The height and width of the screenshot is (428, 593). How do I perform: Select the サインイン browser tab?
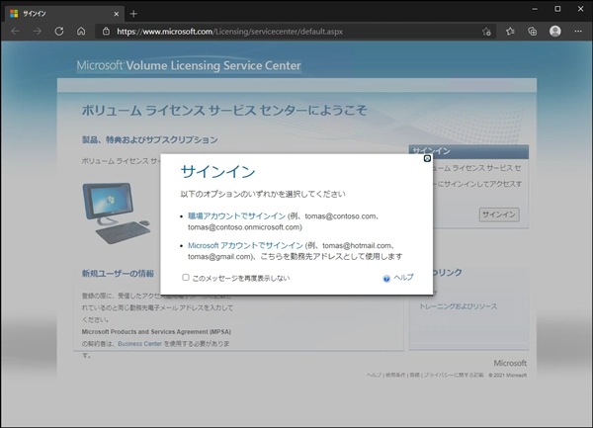tap(64, 14)
